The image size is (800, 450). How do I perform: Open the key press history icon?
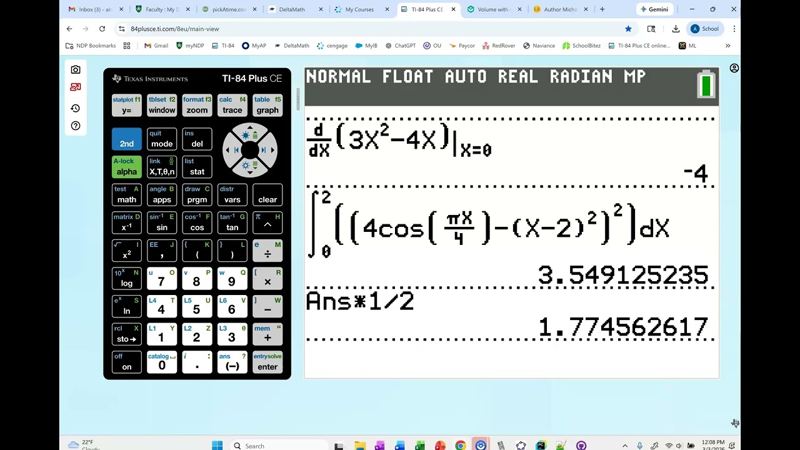(x=76, y=108)
